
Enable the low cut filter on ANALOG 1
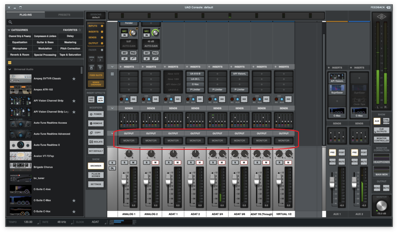pyautogui.click(x=133, y=59)
